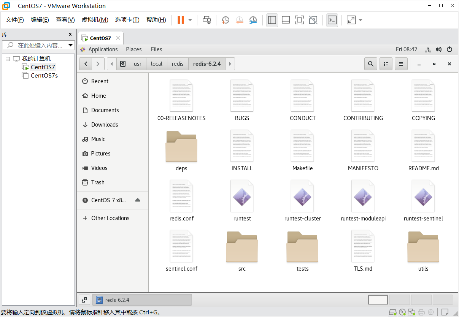
Task: Open the 文件(F) menu
Action: pos(15,20)
